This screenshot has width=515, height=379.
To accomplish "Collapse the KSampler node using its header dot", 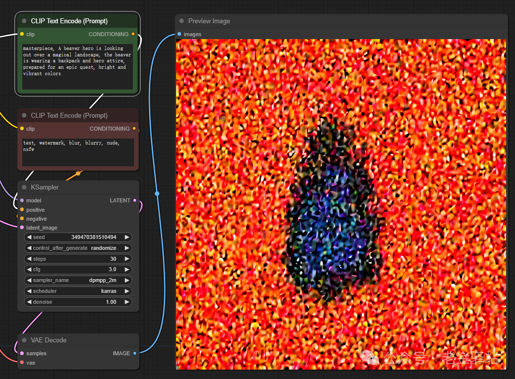I will click(x=24, y=188).
